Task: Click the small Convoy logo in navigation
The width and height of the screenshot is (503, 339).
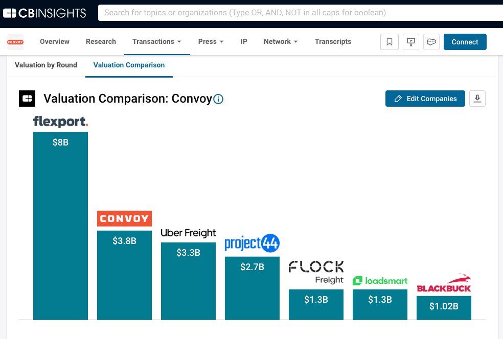Action: click(15, 42)
